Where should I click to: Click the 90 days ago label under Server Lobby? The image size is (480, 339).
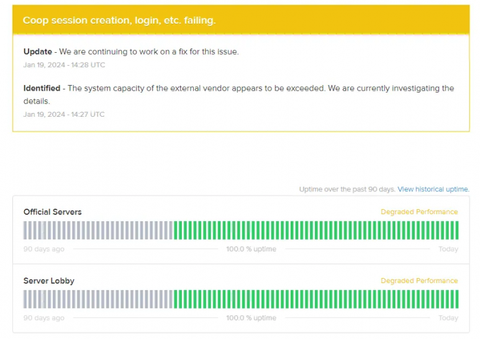click(43, 318)
